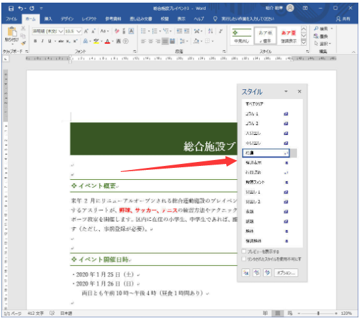This screenshot has width=361, height=318.
Task: Open the highlight color dropdown arrow
Action: (x=101, y=42)
